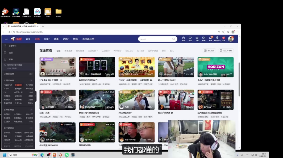Open a new browser tab
Screen dimensions: 283x158
pyautogui.click(x=43, y=26)
